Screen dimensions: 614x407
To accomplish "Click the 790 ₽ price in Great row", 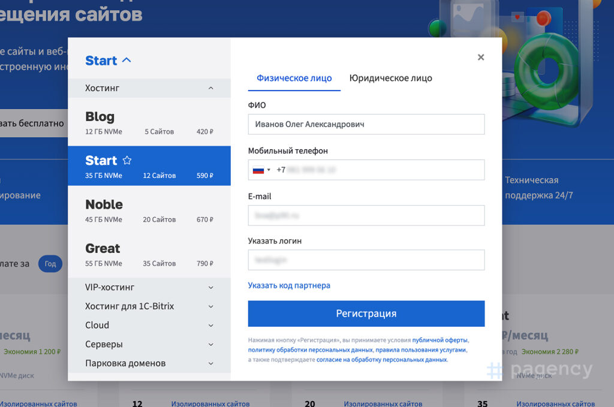I will pos(205,264).
